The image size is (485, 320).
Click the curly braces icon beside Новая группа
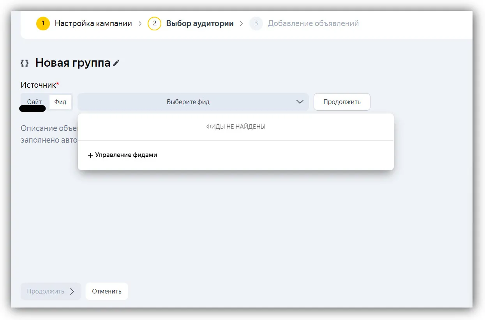(x=25, y=63)
